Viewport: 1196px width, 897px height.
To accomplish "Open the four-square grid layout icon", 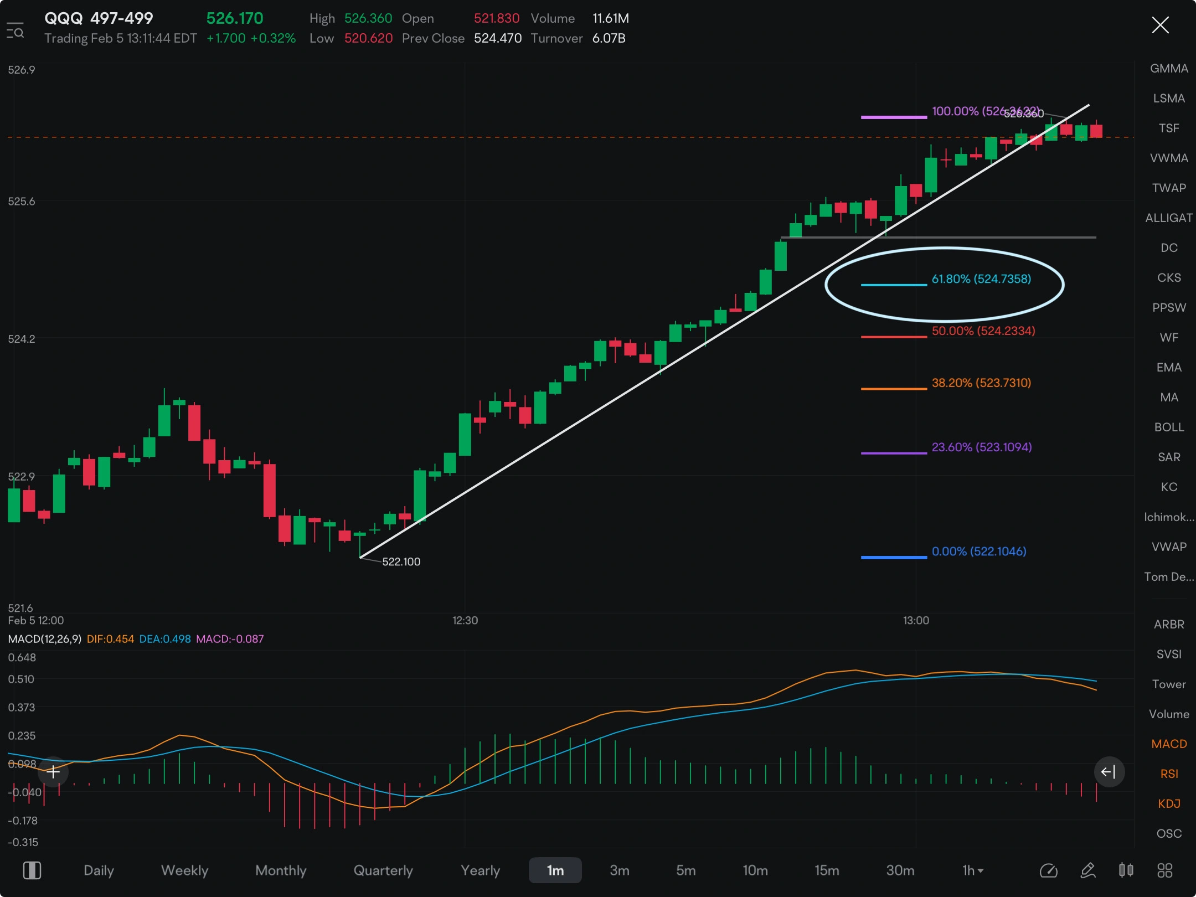I will click(x=1164, y=870).
